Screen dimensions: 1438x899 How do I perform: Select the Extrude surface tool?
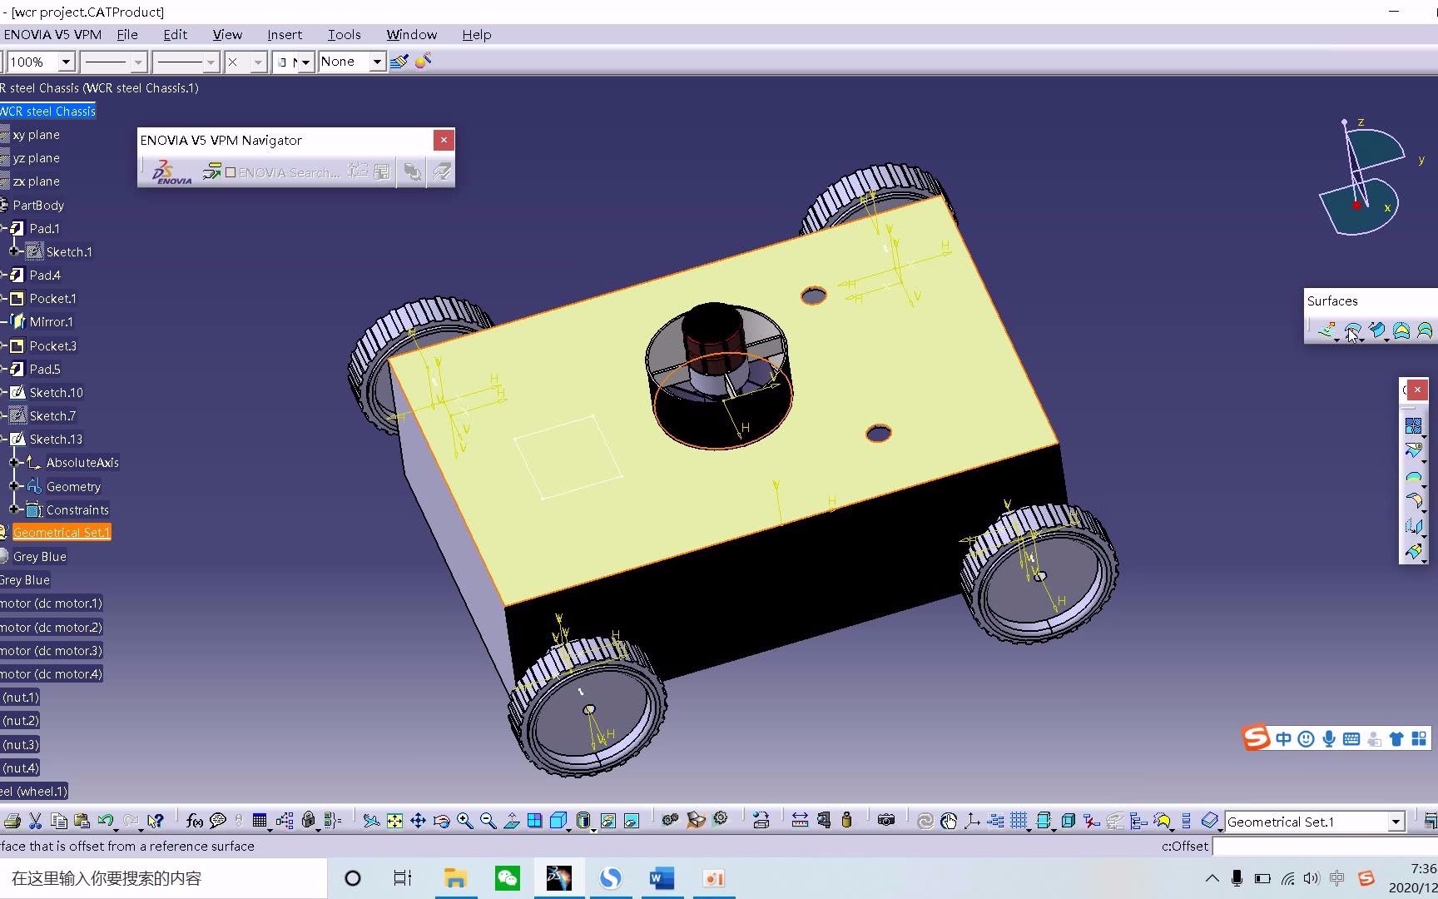click(1326, 330)
